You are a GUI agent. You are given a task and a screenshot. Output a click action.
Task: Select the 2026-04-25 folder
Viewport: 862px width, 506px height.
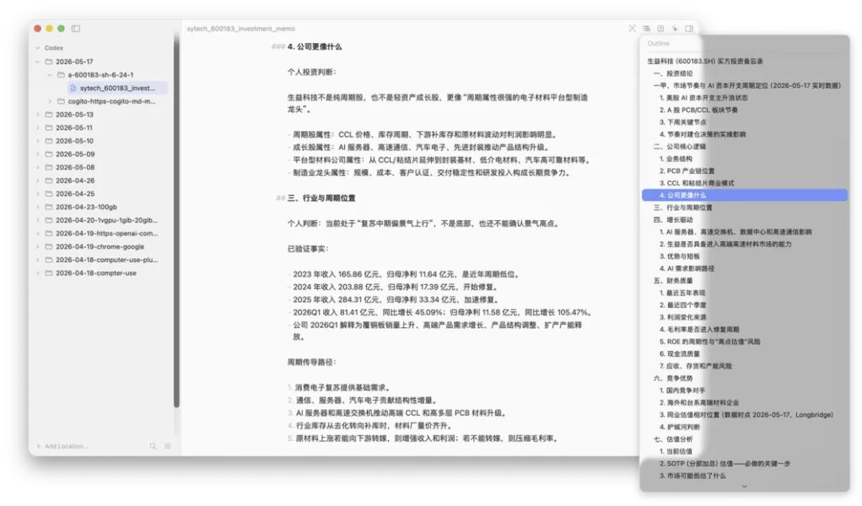point(74,194)
